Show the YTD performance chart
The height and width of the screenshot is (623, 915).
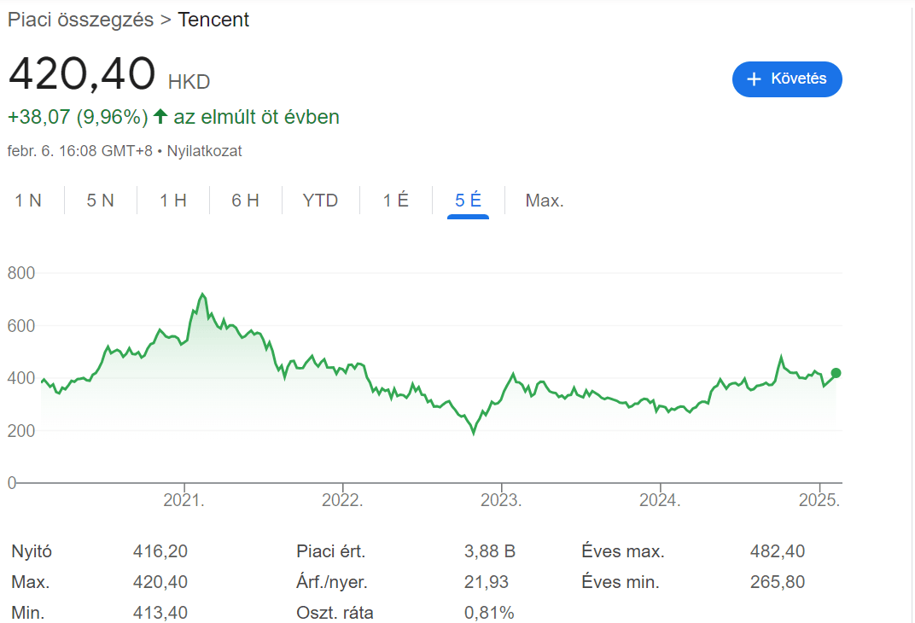point(318,200)
